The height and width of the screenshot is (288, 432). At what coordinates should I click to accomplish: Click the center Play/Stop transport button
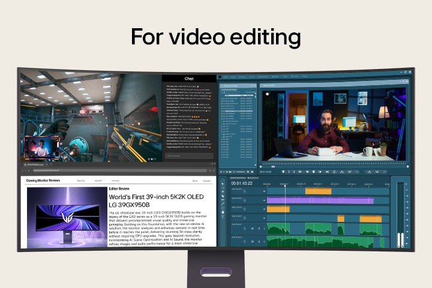click(314, 172)
